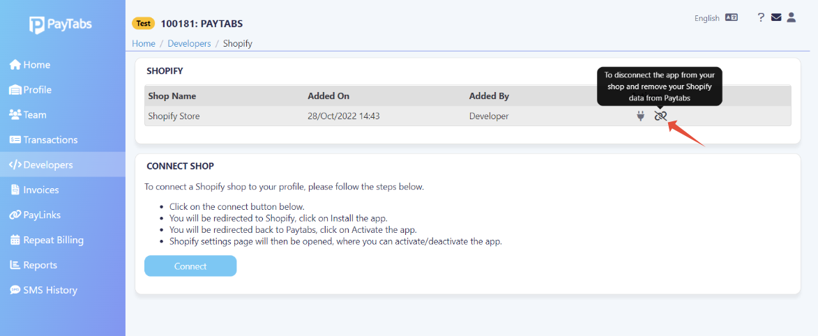This screenshot has height=336, width=818.
Task: Click the calendar icon beside Repeat Billing
Action: click(15, 240)
